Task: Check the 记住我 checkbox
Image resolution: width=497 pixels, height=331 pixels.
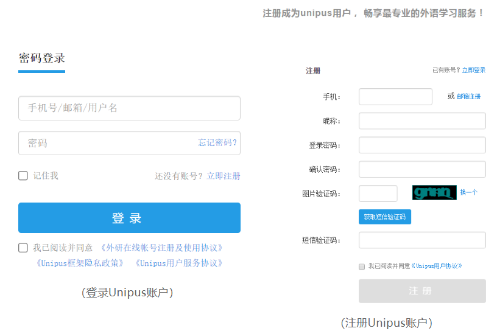Action: [x=23, y=176]
